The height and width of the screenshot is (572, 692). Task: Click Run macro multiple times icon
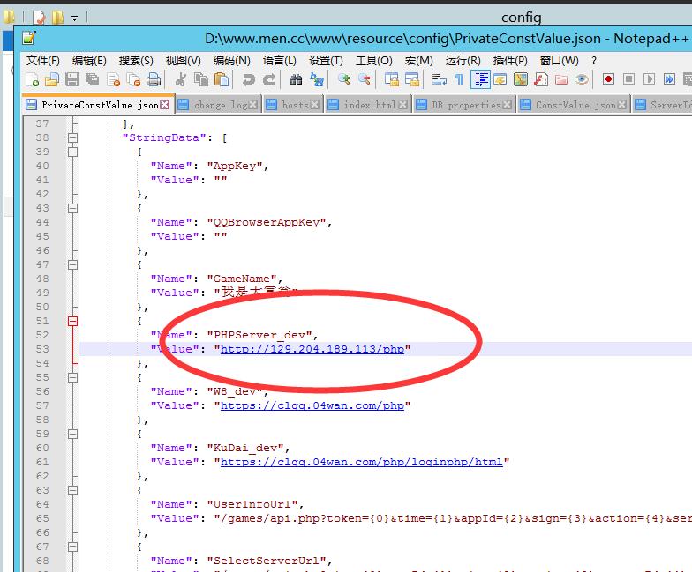[669, 79]
